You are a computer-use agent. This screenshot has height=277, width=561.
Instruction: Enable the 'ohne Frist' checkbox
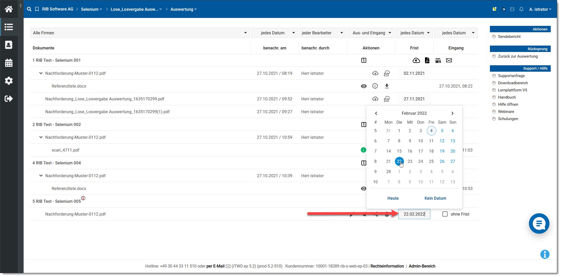(x=445, y=214)
